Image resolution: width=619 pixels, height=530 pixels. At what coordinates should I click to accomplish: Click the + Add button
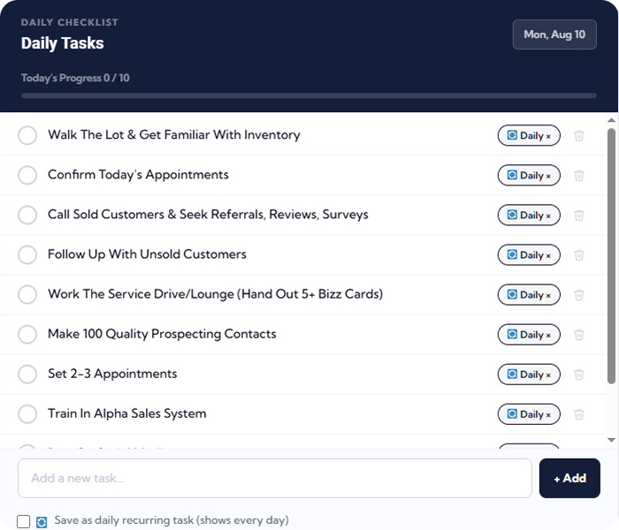pyautogui.click(x=569, y=479)
